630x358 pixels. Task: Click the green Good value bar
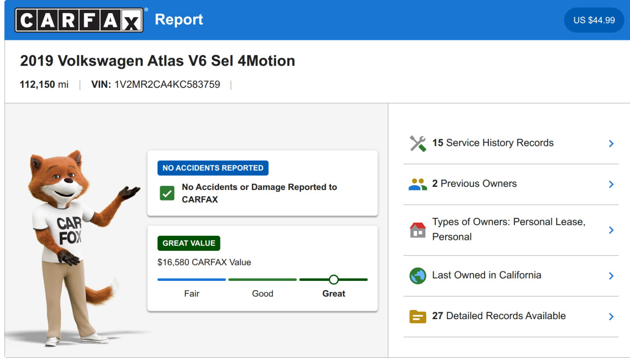(x=262, y=279)
